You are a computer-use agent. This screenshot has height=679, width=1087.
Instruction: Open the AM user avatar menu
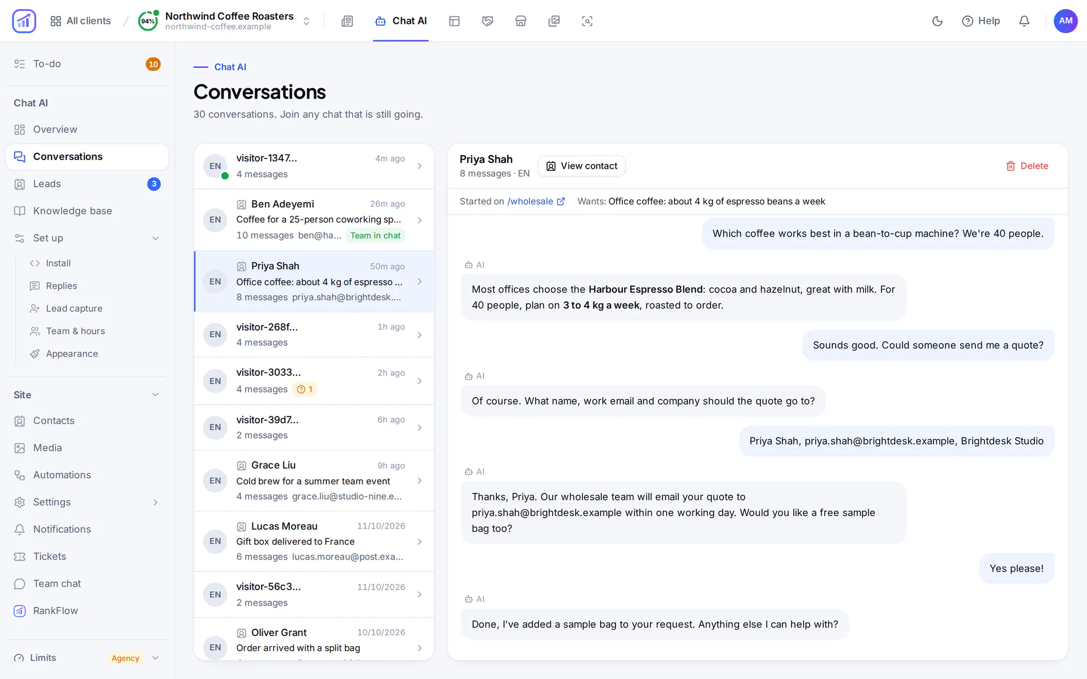coord(1065,21)
